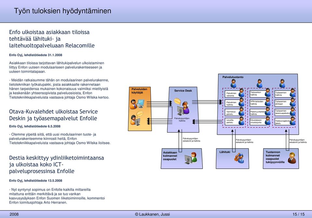The width and height of the screenshot is (312, 218).
Task: Select the Työasemien asennuspalvelu service box
Action: click(283, 112)
